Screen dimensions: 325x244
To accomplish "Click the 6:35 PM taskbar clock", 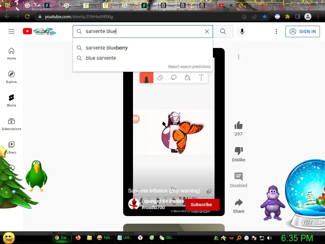I will [297, 238].
